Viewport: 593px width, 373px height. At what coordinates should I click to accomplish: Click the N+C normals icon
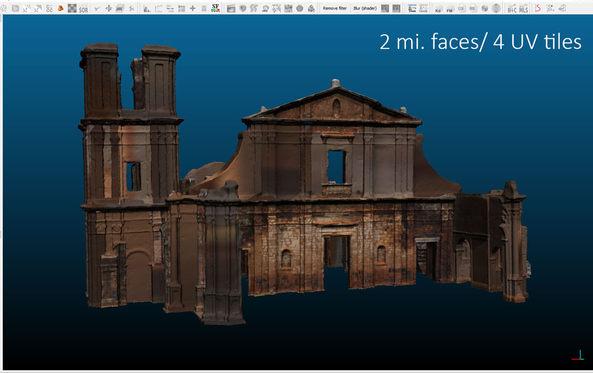coord(512,9)
